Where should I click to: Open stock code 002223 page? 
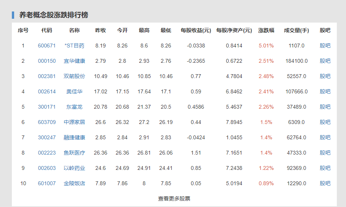click(x=47, y=153)
